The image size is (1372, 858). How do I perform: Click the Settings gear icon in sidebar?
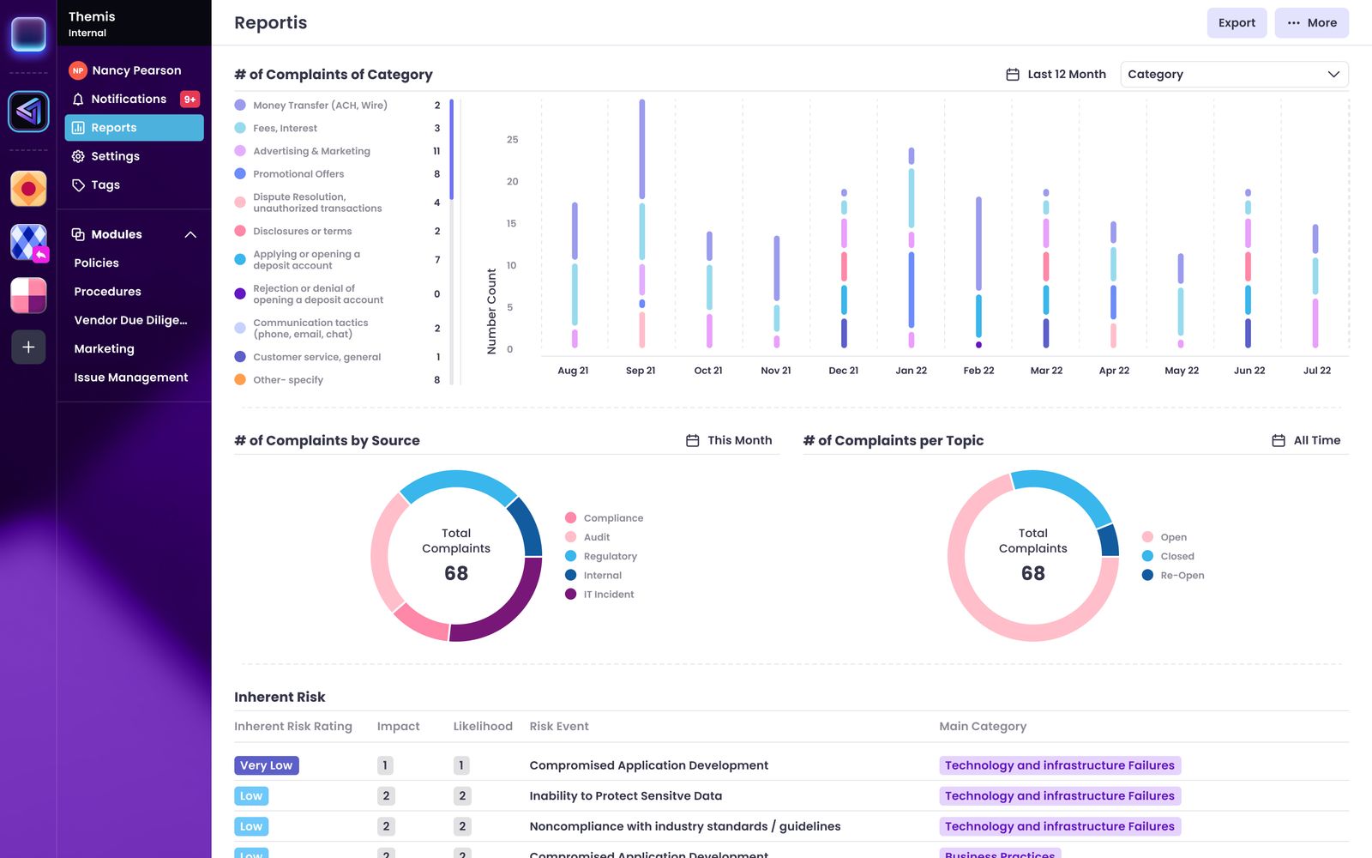click(x=77, y=156)
